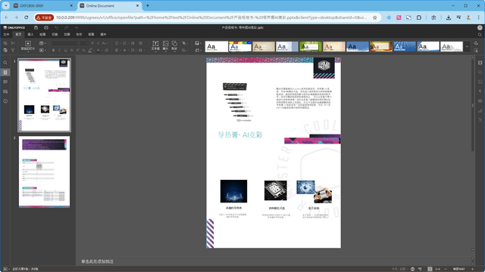Open the search panel in left sidebar
This screenshot has width=485, height=272.
(x=5, y=63)
